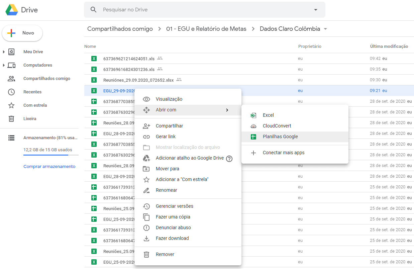The width and height of the screenshot is (414, 269).
Task: Click the search magnifier icon
Action: pos(94,10)
